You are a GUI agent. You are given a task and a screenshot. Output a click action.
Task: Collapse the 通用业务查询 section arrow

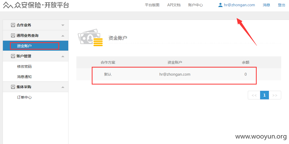63,36
